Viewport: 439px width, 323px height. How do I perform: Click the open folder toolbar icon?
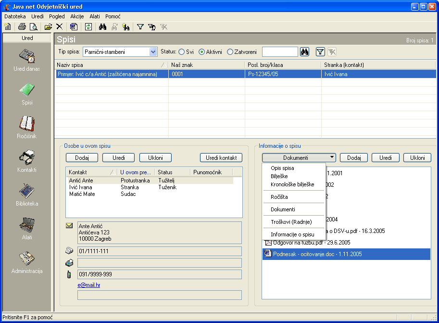[48, 27]
